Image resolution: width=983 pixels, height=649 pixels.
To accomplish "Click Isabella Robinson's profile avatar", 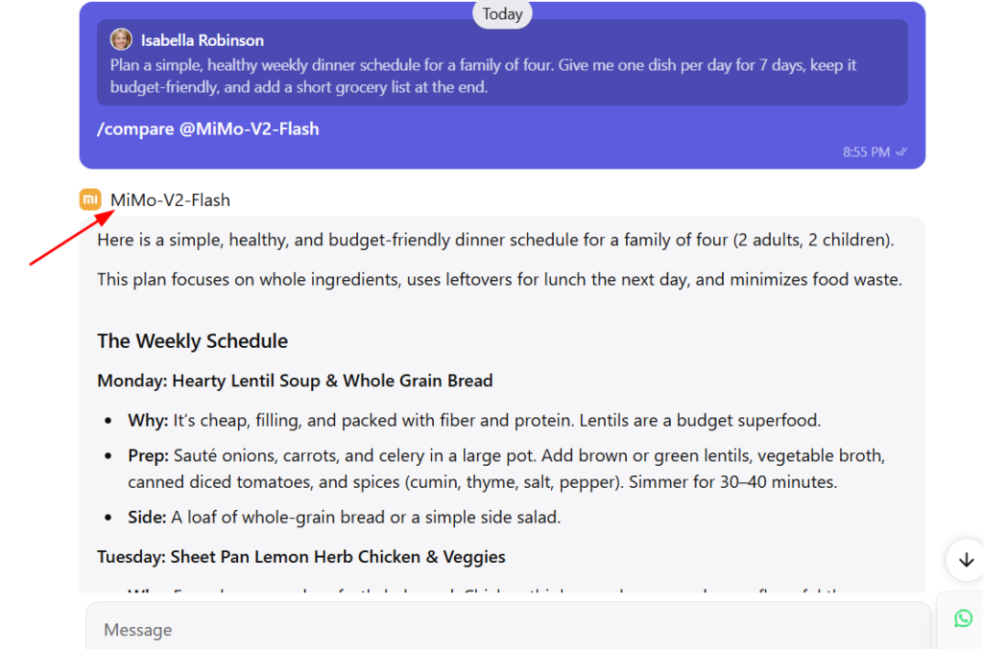I will [x=121, y=39].
